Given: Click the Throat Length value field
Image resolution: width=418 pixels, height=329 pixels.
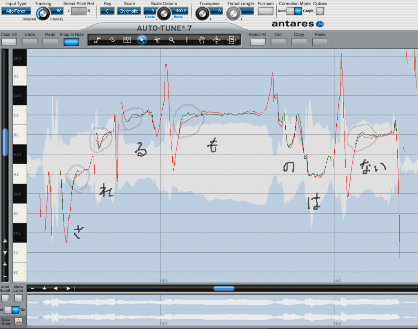Looking at the screenshot, I should point(247,11).
